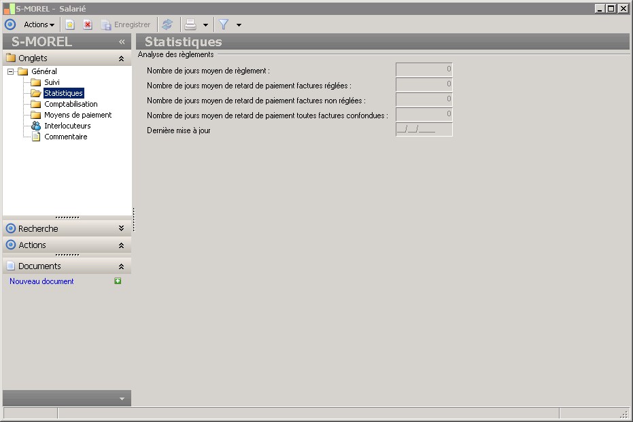Click the Interlocuteurs people icon

click(36, 126)
